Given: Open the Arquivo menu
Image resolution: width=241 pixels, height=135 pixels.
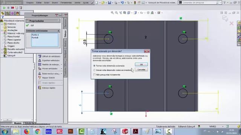Looking at the screenshot, I should (30, 3).
